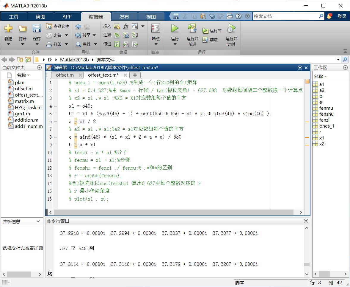350x287 pixels.
Task: Close the offest_text.m editor tab
Action: [125, 75]
